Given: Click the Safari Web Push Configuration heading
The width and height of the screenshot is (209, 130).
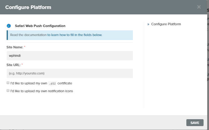Looking at the screenshot, I should (40, 26).
